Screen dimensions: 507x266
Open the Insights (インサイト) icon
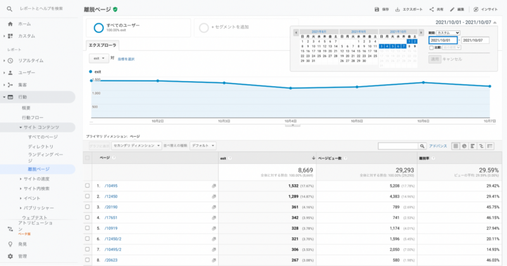point(476,9)
